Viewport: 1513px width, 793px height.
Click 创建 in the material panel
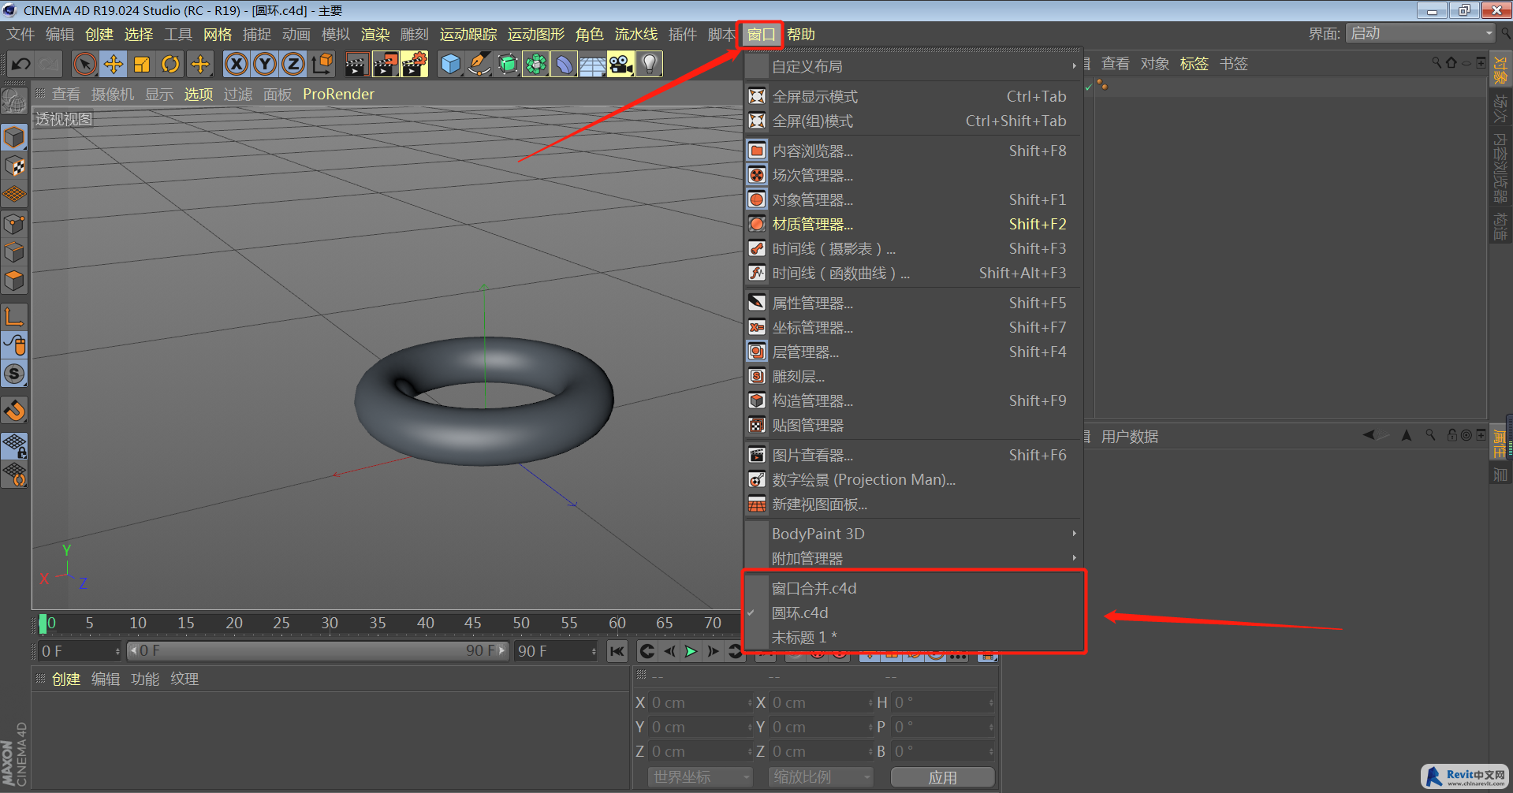pos(66,679)
